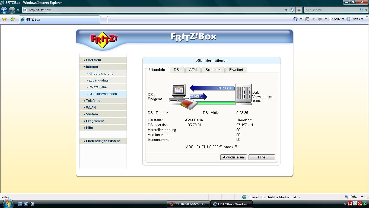Click the DSL-Vermittlungsstelle building image
This screenshot has width=369, height=208.
[x=243, y=95]
